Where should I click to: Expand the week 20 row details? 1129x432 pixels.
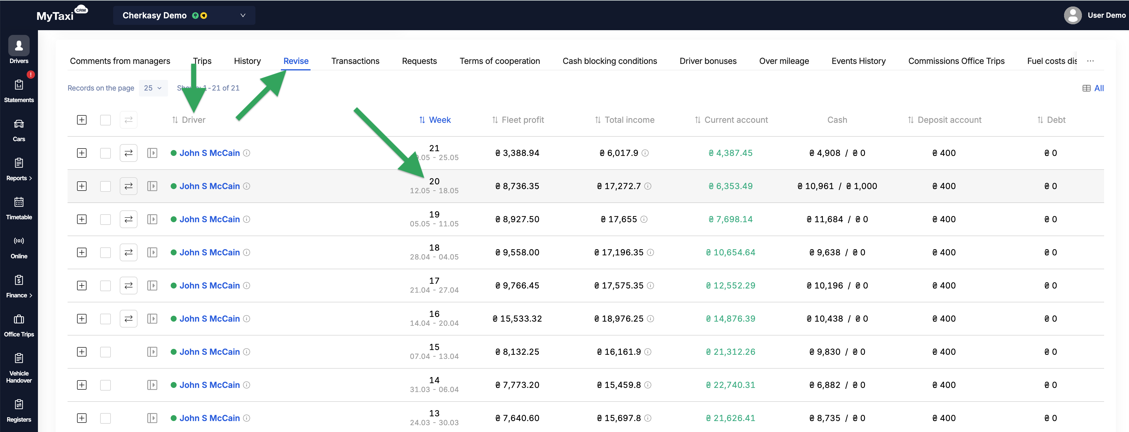point(81,186)
